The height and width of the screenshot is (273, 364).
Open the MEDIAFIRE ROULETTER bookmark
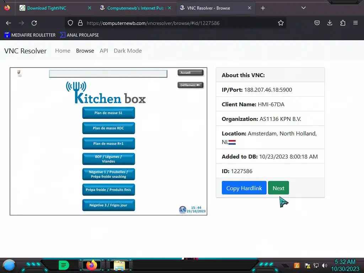[x=30, y=35]
